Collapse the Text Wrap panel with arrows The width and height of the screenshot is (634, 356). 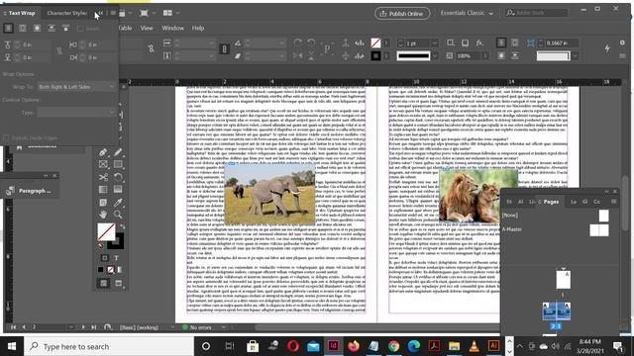coord(100,13)
